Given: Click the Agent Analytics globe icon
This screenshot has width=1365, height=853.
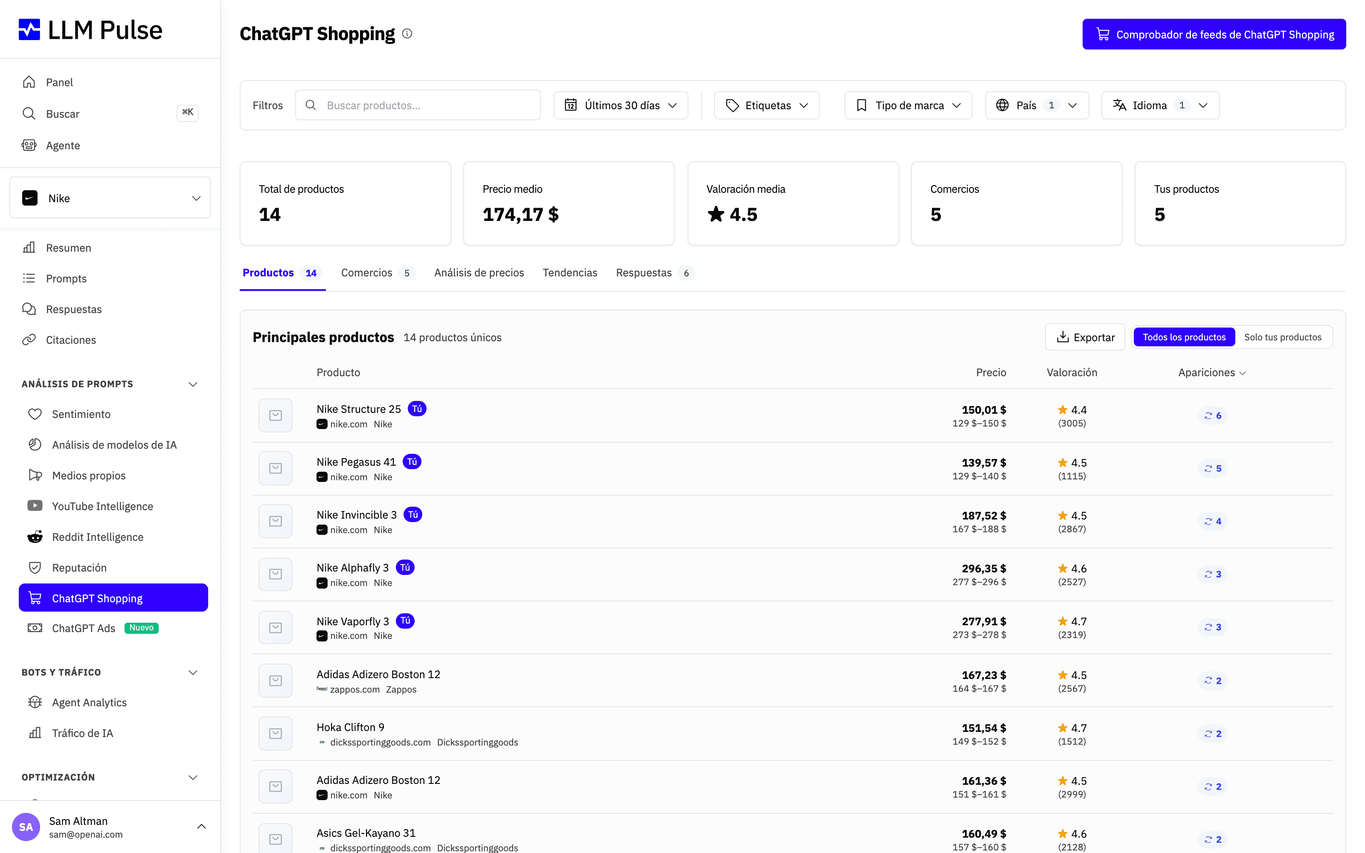Looking at the screenshot, I should (x=35, y=702).
